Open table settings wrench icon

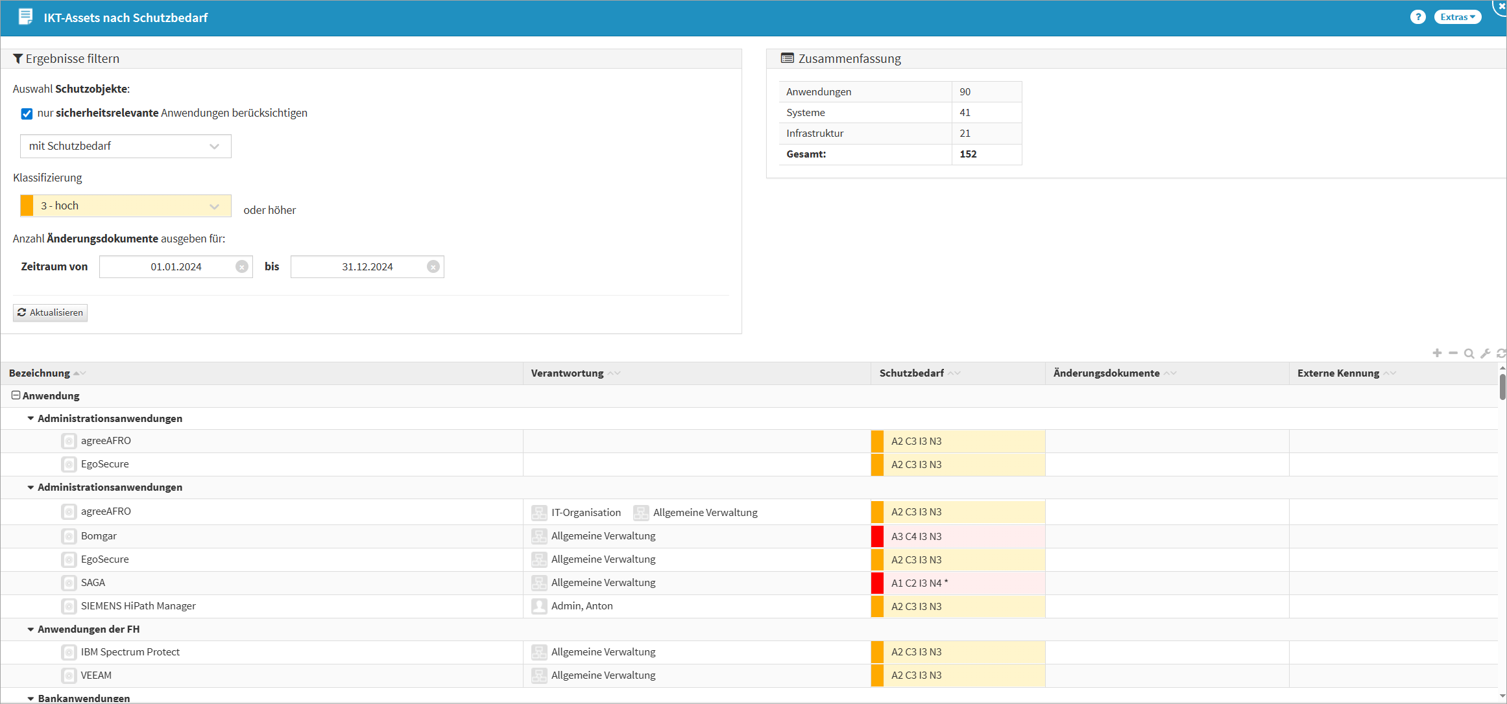click(x=1485, y=353)
